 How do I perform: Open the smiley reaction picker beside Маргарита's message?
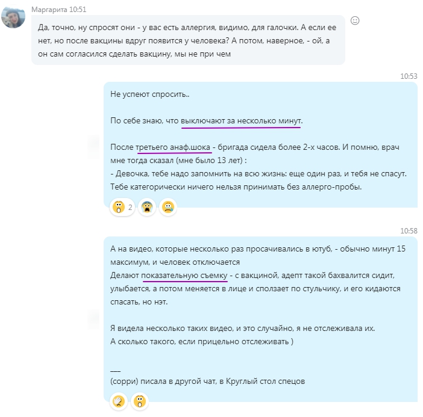point(355,20)
